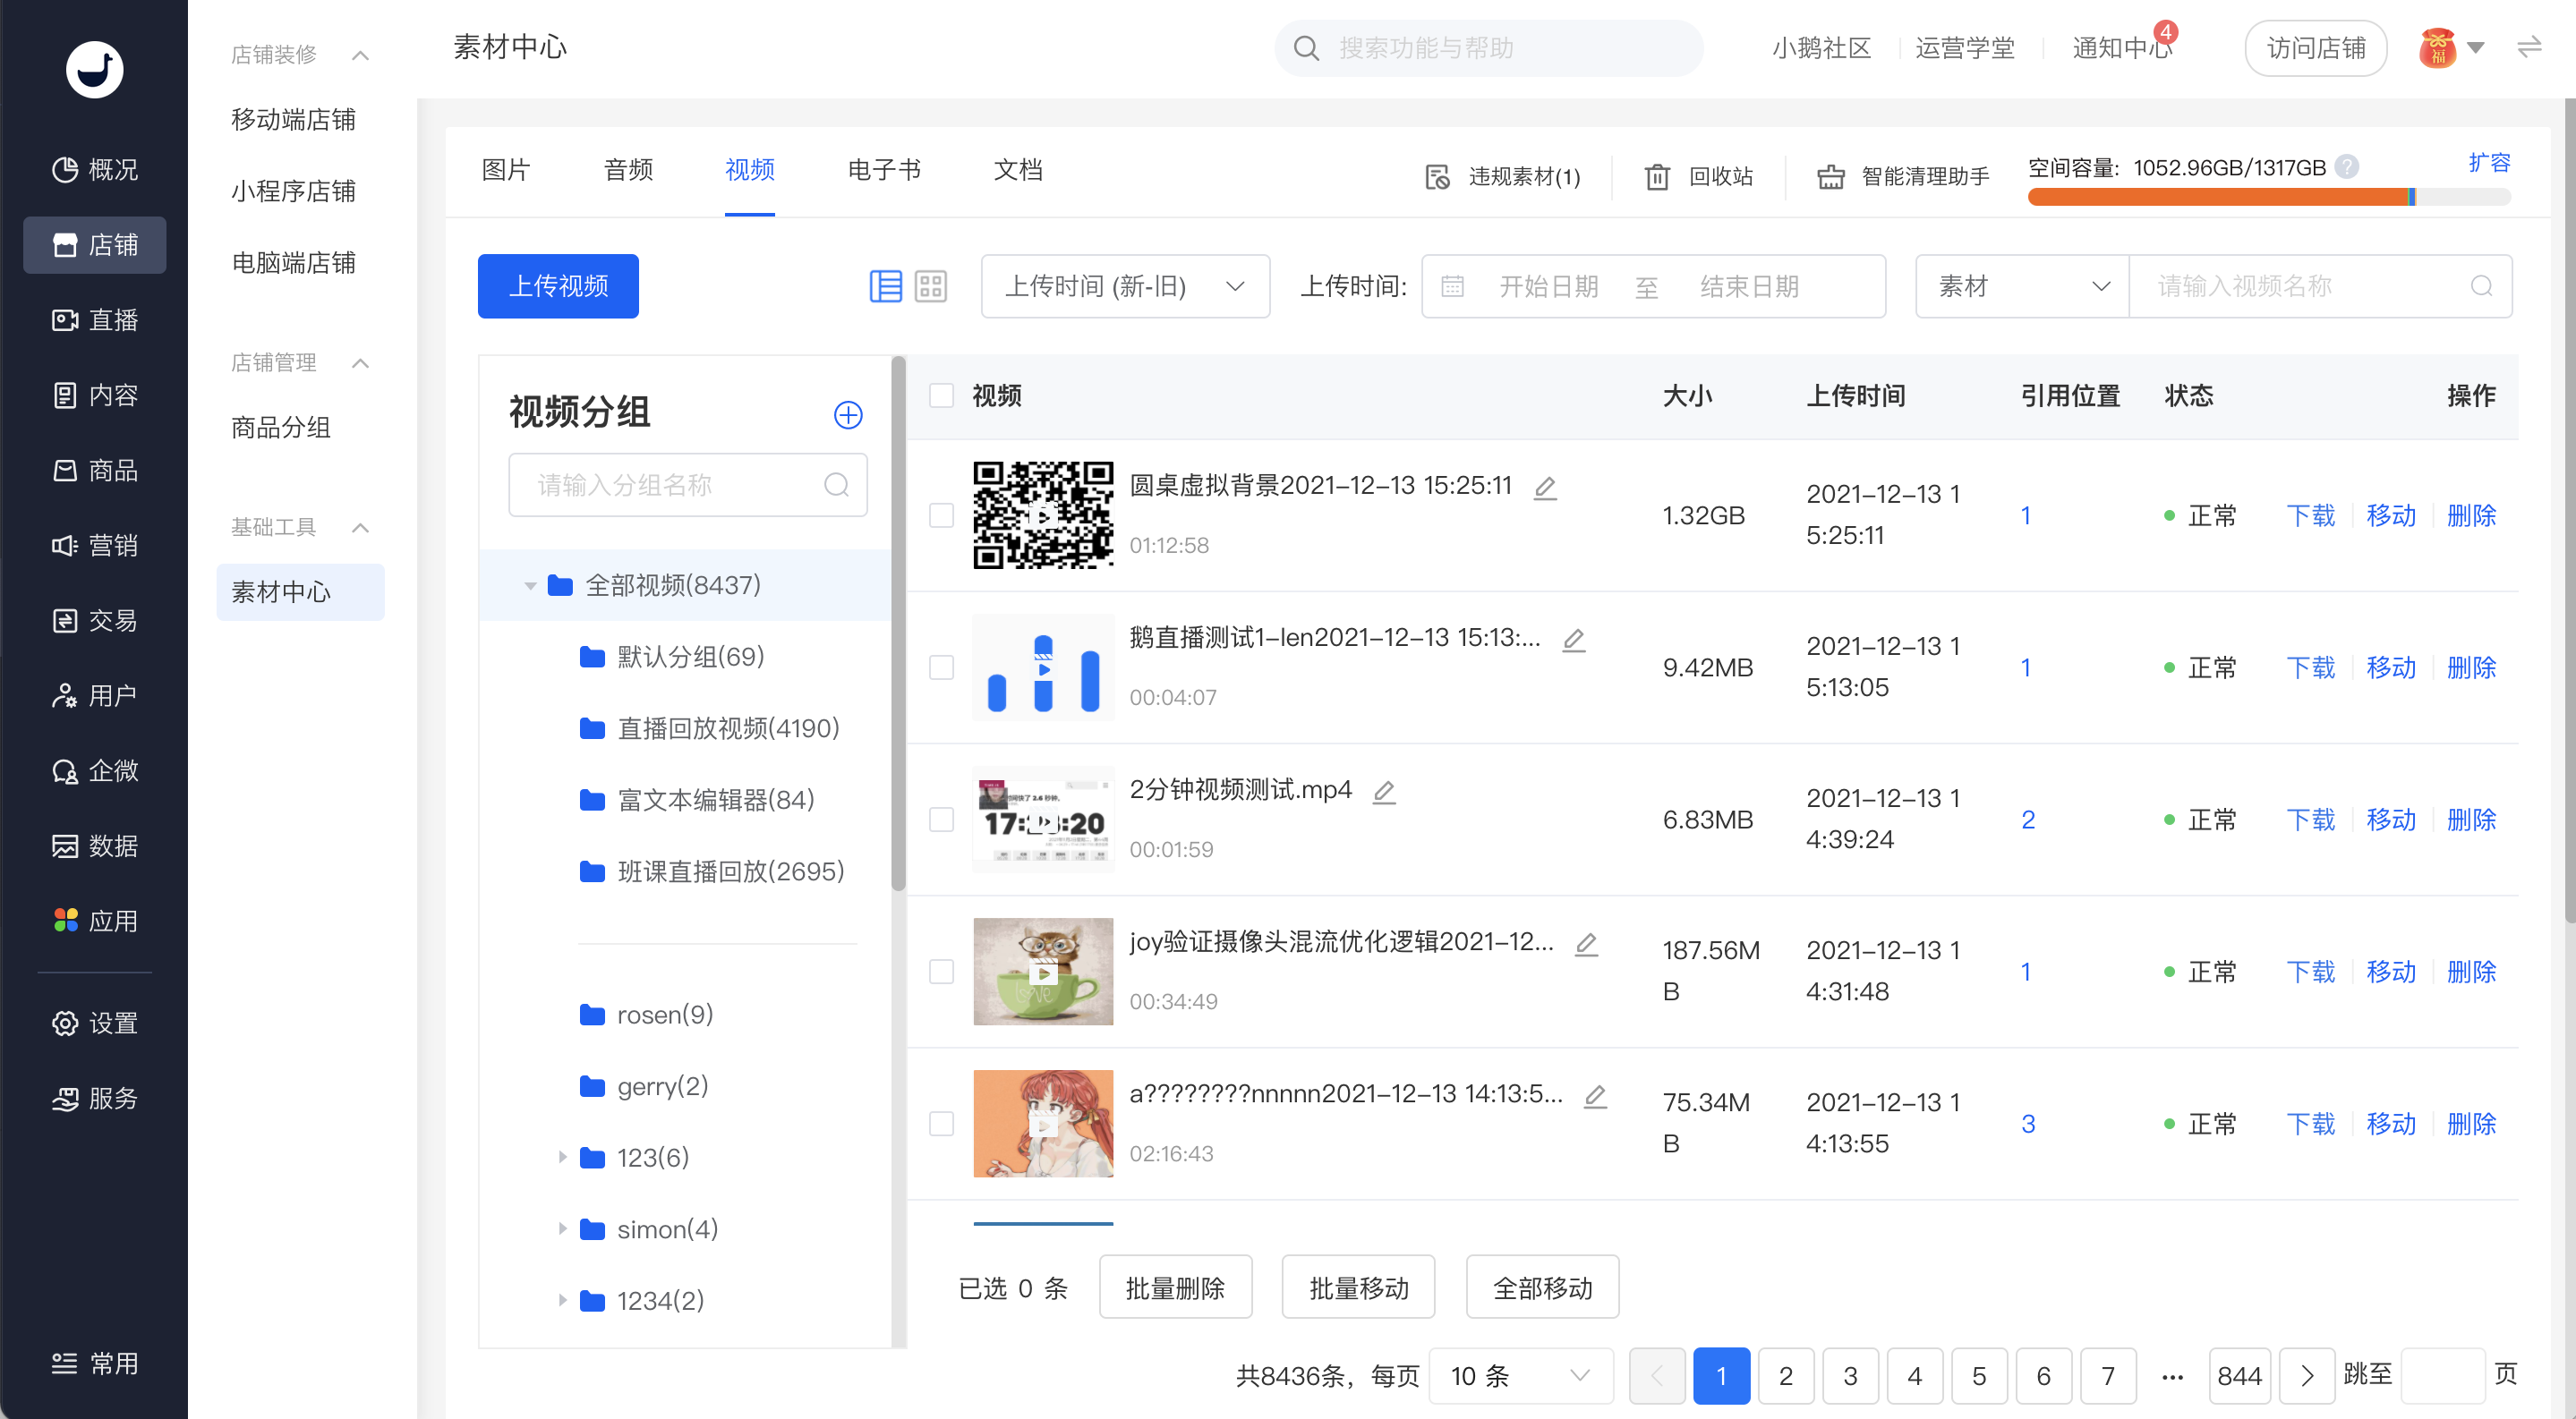Open 通知中心 notification center
The height and width of the screenshot is (1419, 2576).
[2122, 48]
